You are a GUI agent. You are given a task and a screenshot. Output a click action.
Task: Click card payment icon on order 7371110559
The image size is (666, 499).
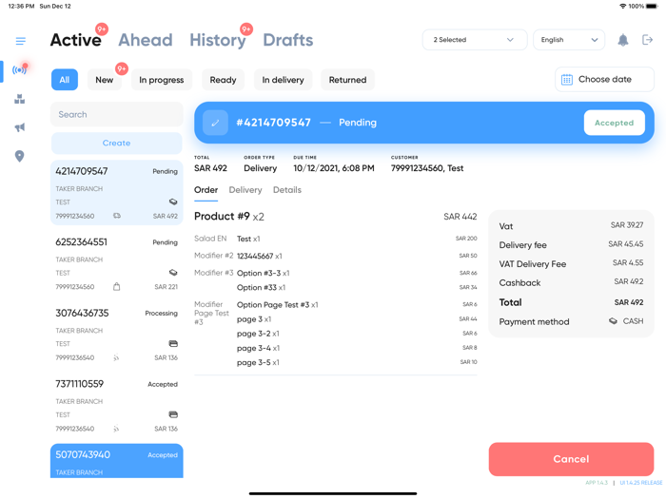click(173, 414)
